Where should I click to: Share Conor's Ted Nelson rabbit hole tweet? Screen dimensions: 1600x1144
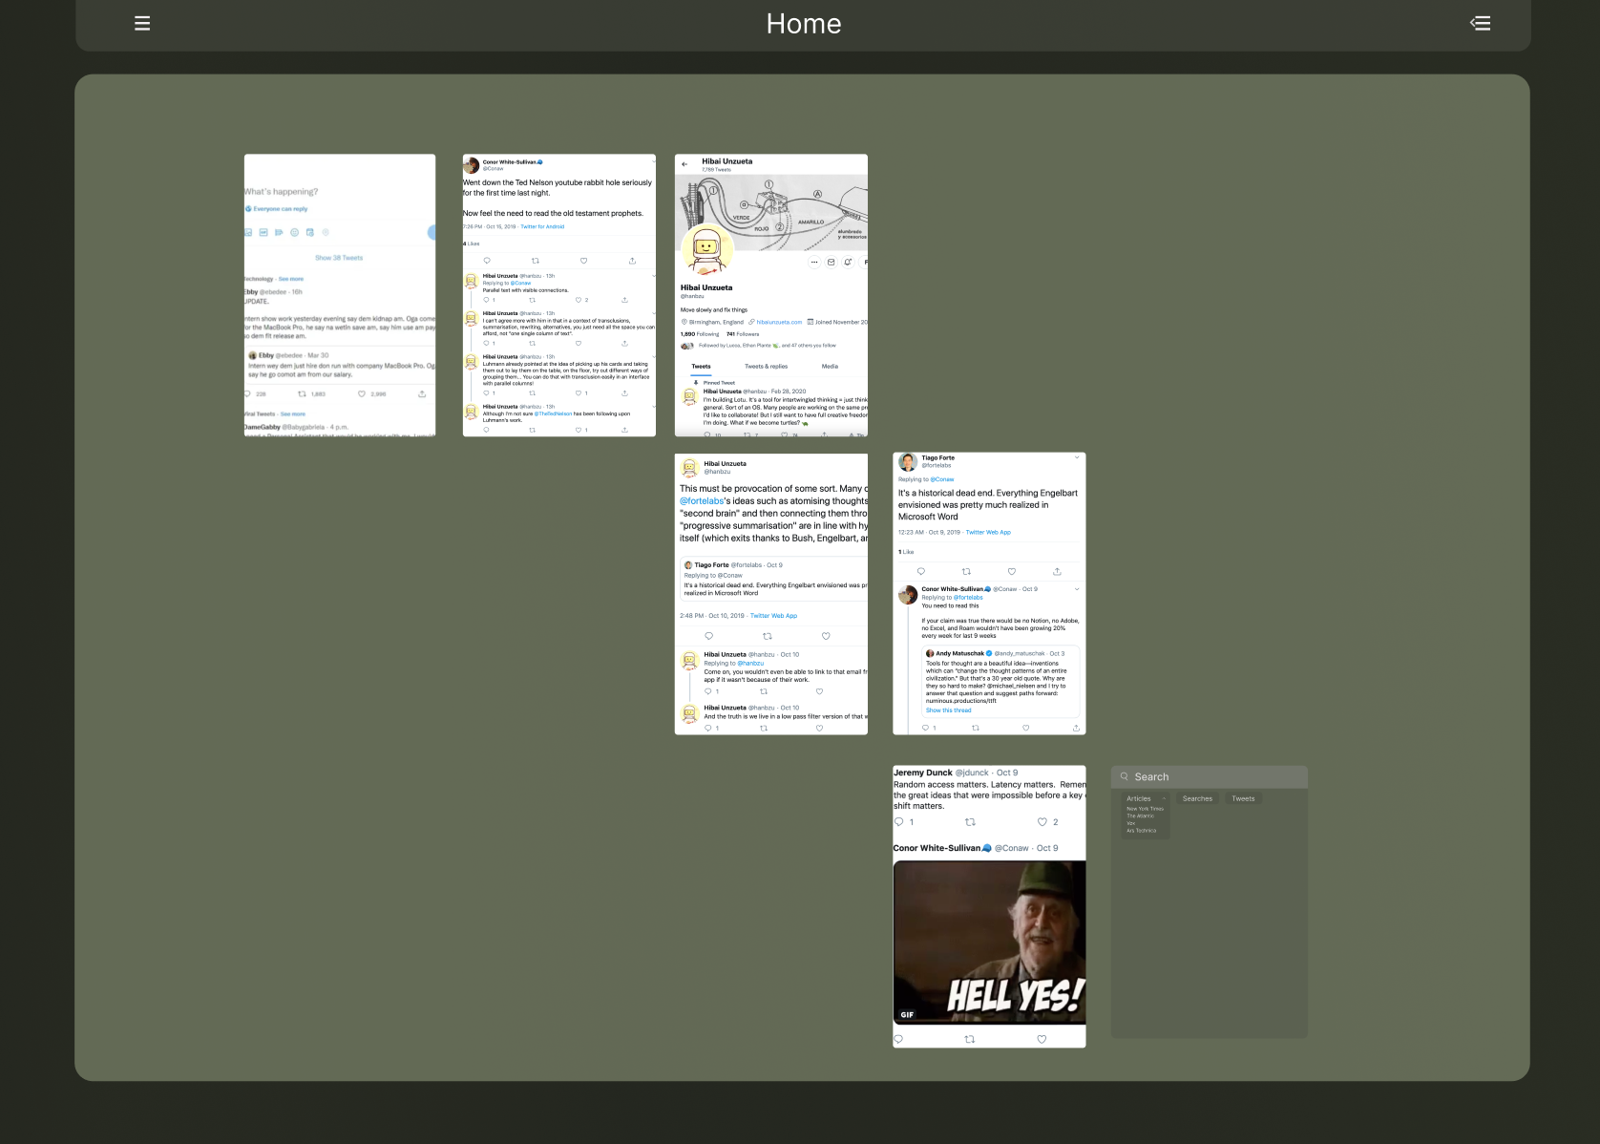click(x=632, y=261)
